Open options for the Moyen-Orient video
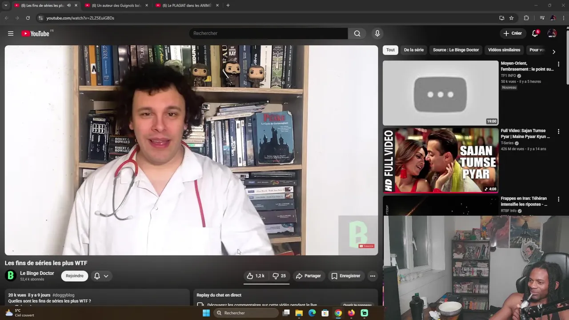Screen dimensions: 569x320 pyautogui.click(x=558, y=64)
